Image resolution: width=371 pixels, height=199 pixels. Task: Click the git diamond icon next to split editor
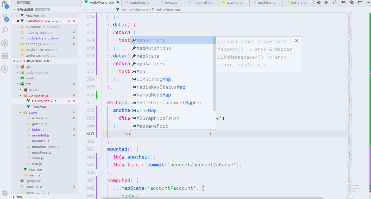click(x=352, y=3)
